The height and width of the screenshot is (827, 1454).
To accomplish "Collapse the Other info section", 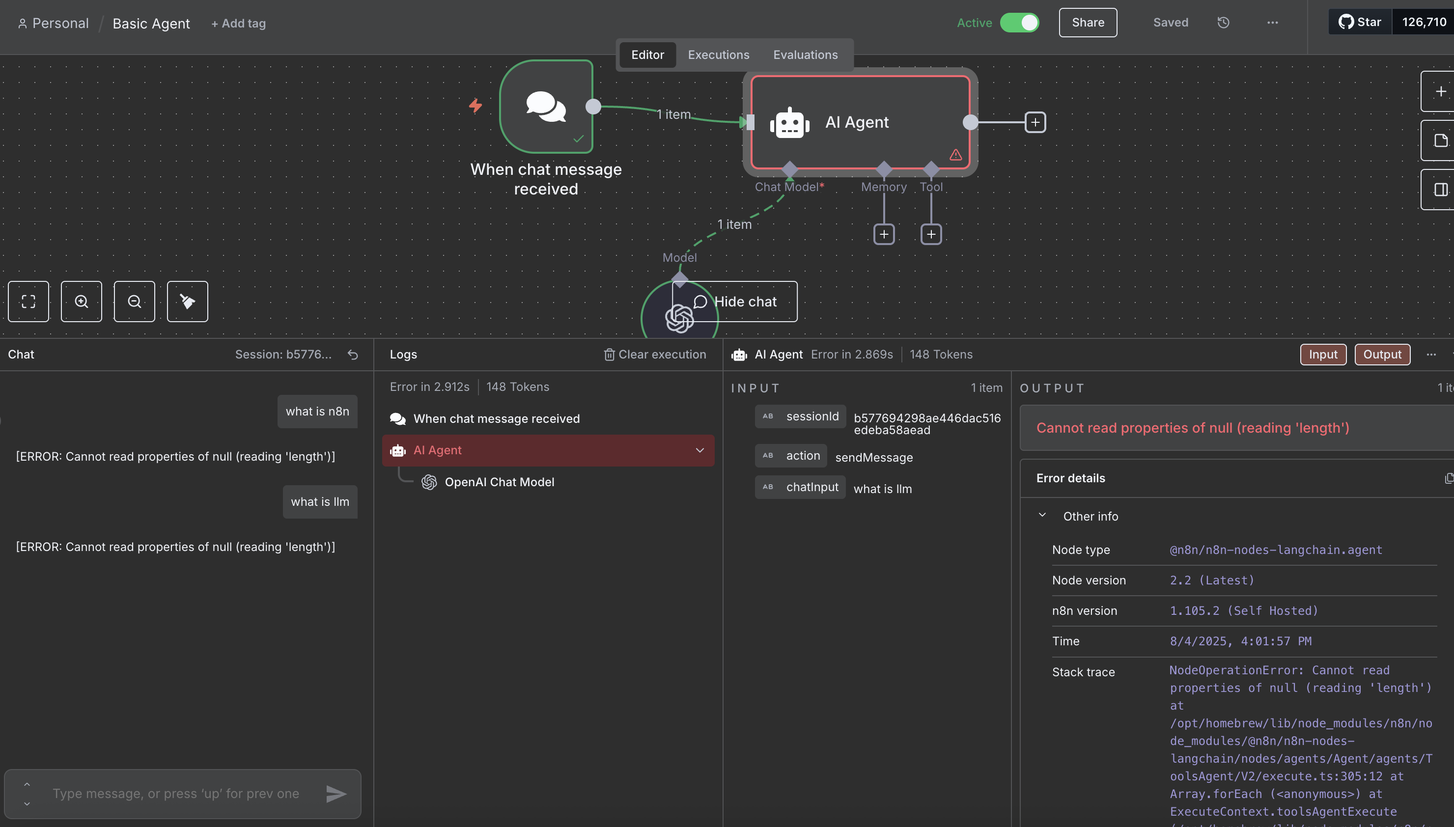I will tap(1043, 515).
